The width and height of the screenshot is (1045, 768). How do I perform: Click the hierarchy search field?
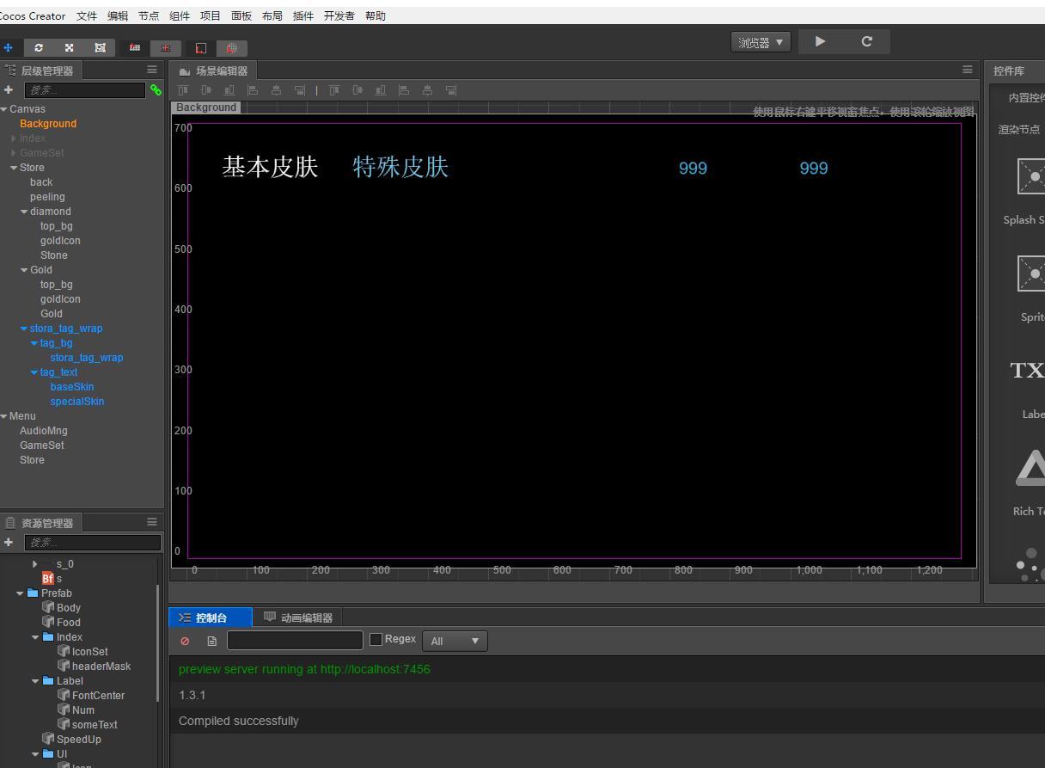click(x=84, y=89)
